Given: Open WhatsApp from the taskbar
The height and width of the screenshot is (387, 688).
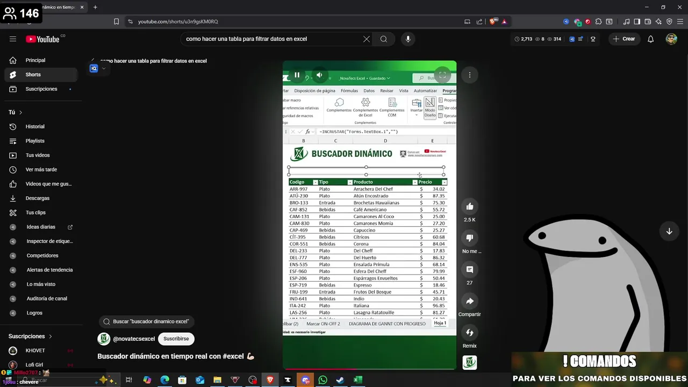Looking at the screenshot, I should coord(322,380).
